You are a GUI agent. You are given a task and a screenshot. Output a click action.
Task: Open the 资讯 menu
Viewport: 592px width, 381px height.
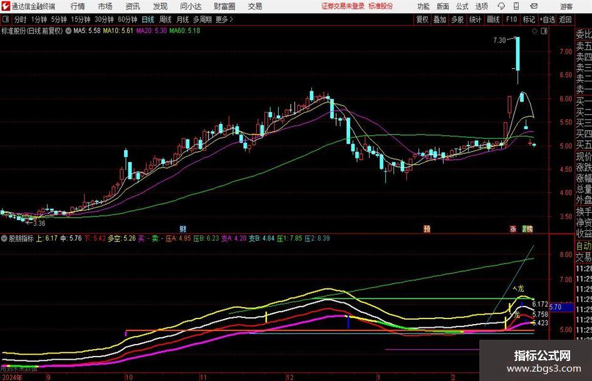pyautogui.click(x=133, y=6)
